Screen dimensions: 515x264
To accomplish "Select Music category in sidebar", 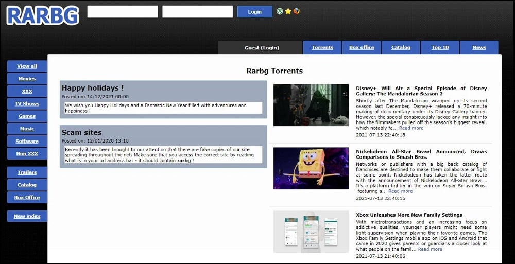I will pos(27,129).
